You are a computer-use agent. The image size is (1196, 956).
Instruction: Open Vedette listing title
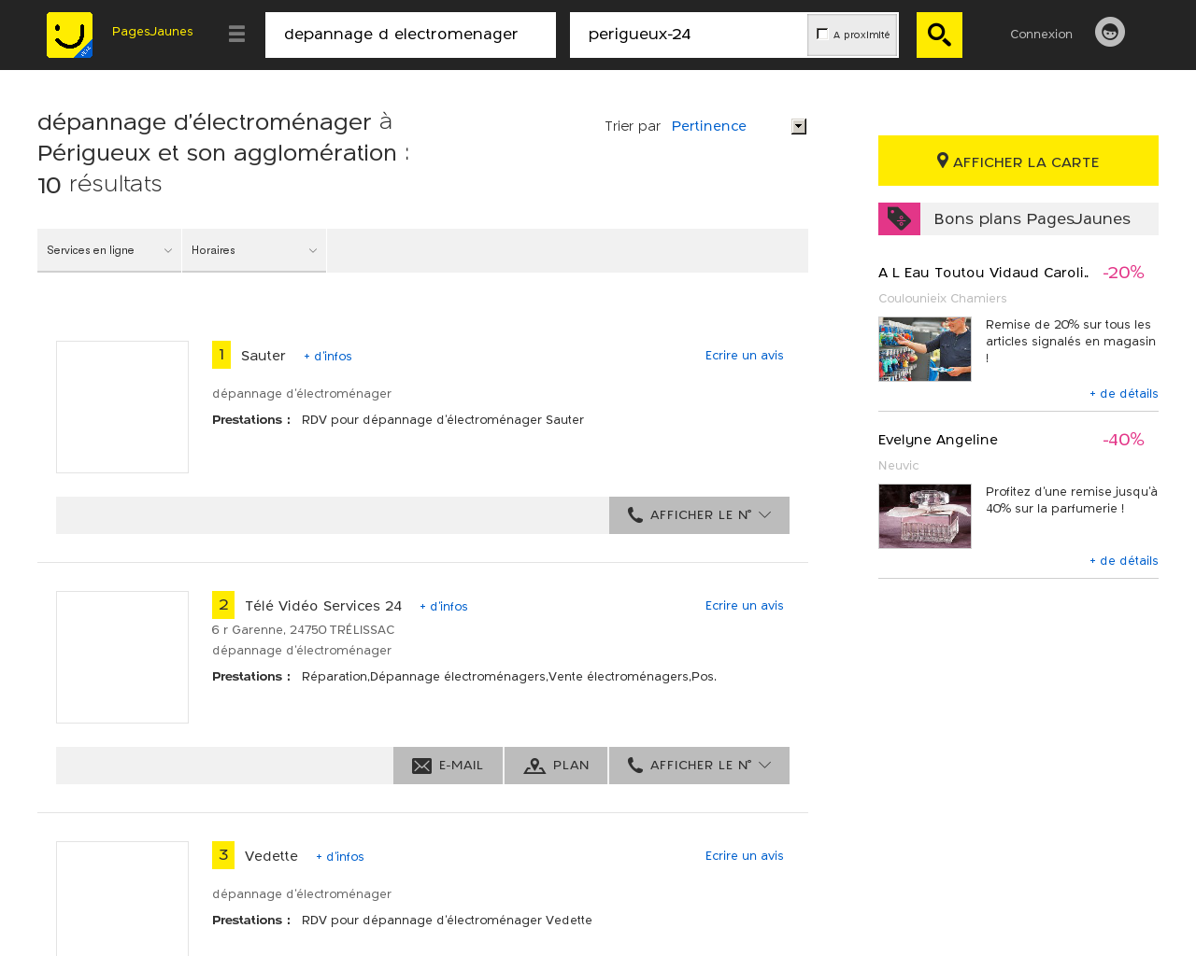(x=271, y=856)
